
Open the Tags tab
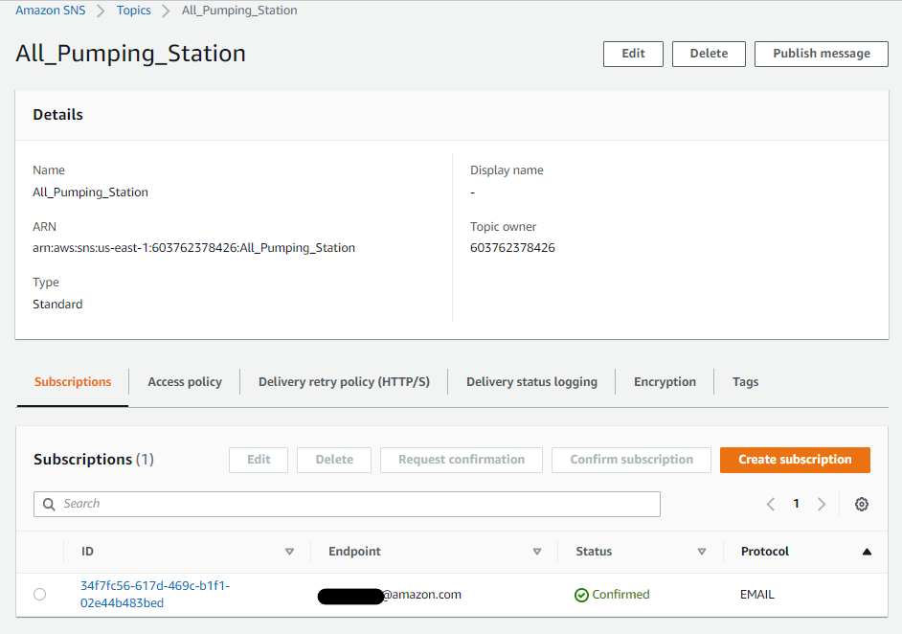tap(746, 381)
